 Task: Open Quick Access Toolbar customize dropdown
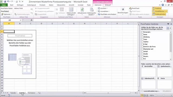click(23, 2)
